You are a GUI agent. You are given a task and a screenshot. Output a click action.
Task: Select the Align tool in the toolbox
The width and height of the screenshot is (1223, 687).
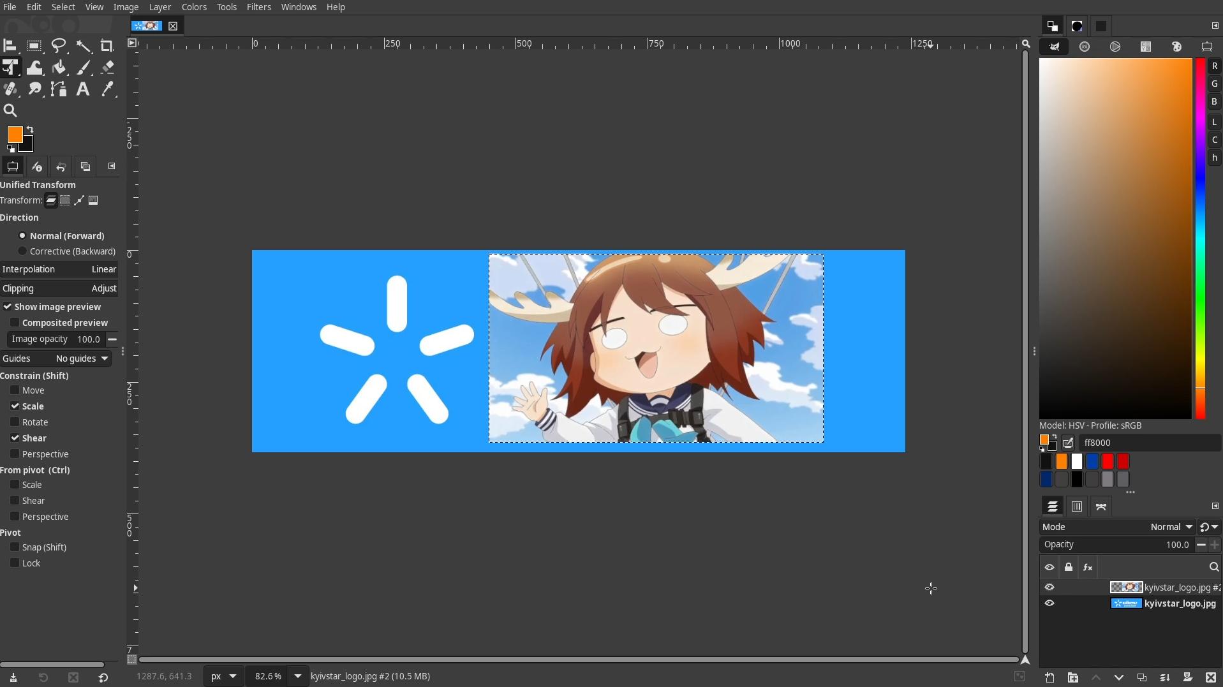point(10,46)
